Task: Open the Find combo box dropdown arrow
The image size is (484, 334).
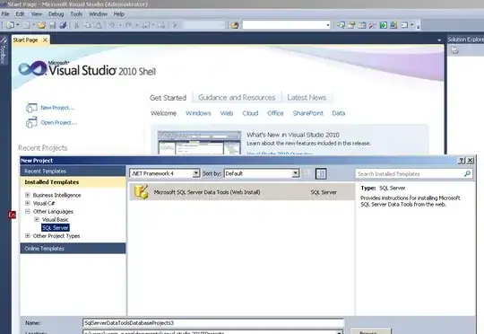Action: [x=328, y=25]
